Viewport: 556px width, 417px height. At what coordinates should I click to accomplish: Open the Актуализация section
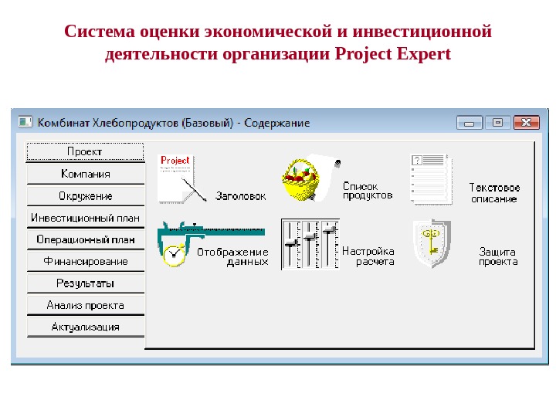tap(86, 327)
